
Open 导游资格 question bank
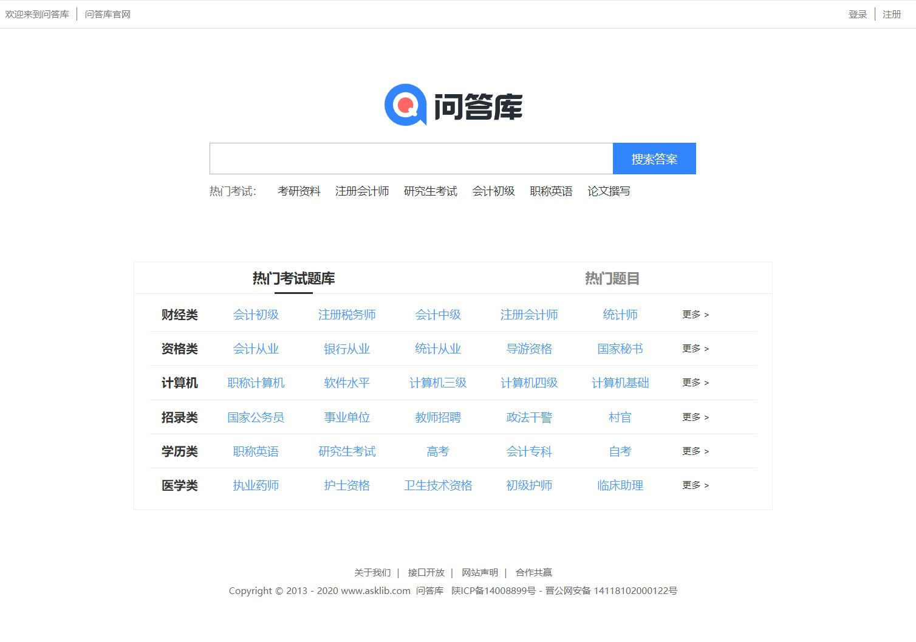pyautogui.click(x=529, y=349)
